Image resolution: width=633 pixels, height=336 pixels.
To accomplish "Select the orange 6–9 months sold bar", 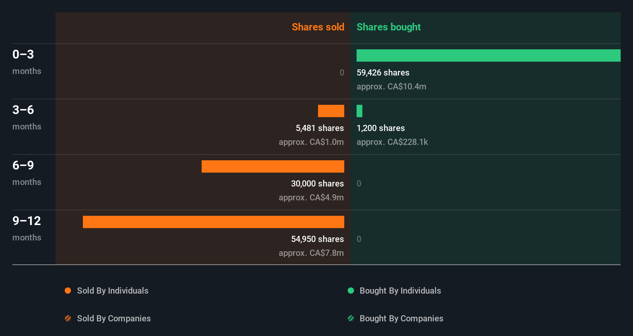I will point(273,166).
